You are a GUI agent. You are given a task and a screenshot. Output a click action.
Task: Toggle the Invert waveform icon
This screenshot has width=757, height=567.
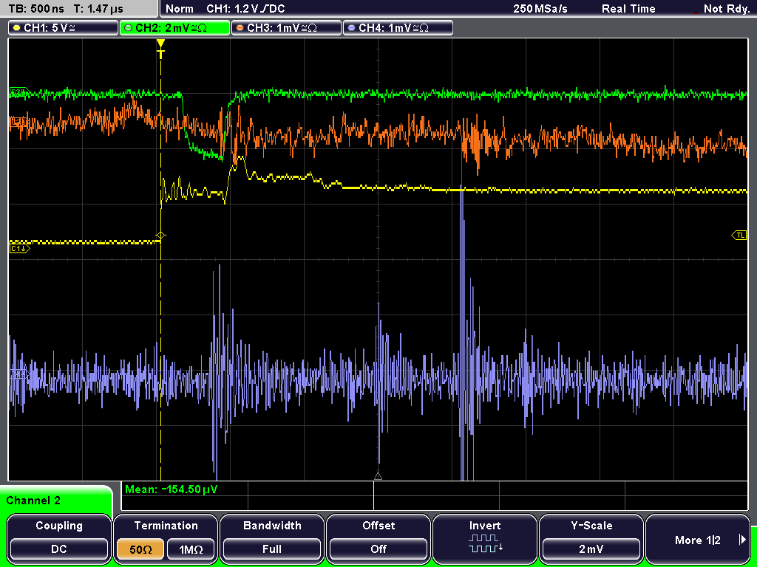(x=485, y=543)
